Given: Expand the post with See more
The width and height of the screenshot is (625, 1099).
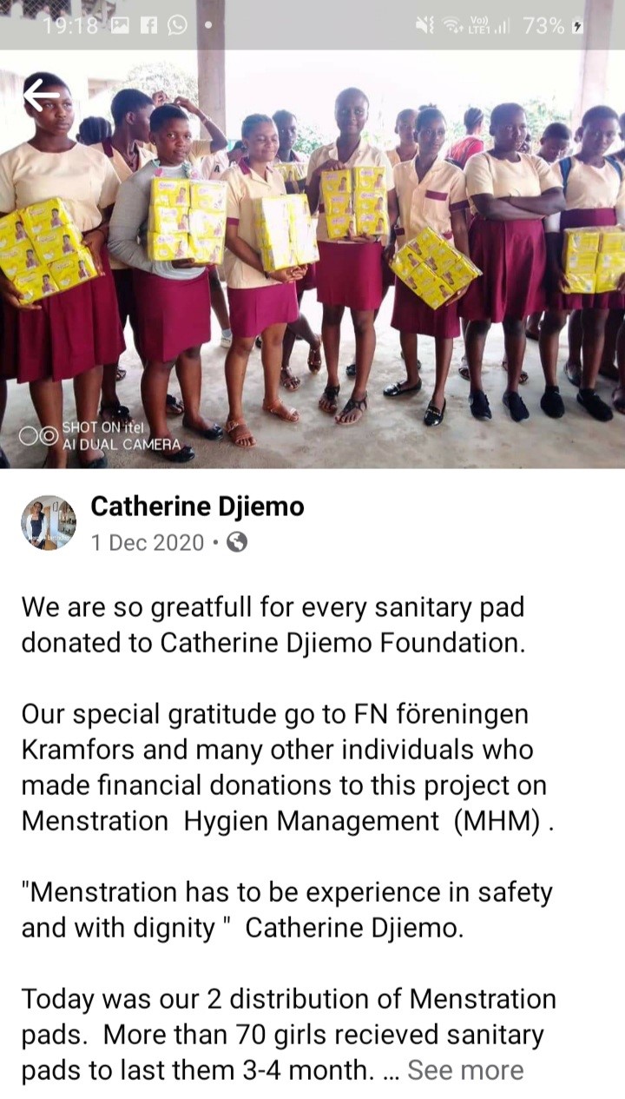Looking at the screenshot, I should tap(465, 1070).
